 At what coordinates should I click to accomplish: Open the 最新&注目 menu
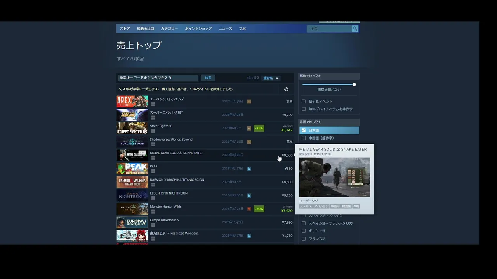pos(146,29)
